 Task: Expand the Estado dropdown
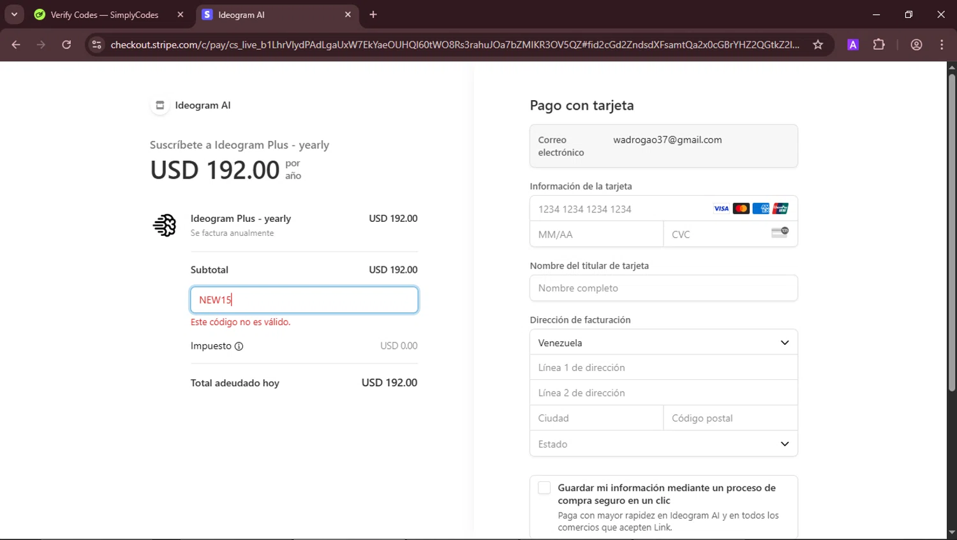[x=664, y=444]
